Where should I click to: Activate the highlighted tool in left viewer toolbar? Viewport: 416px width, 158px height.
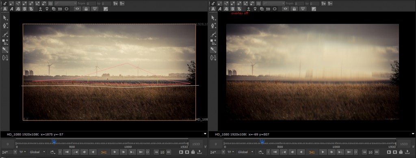click(5, 50)
